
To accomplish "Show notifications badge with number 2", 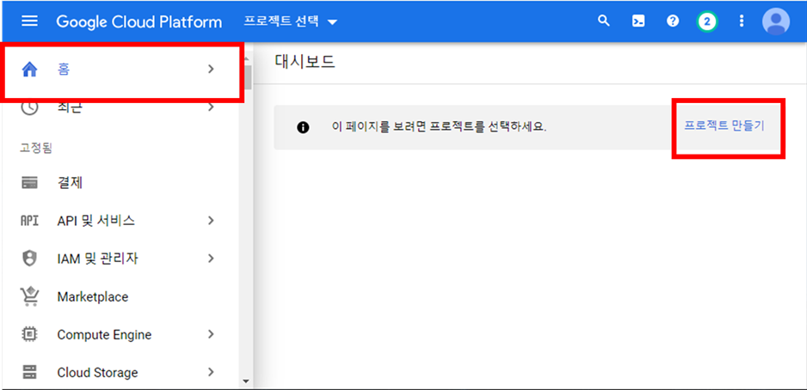I will coord(707,21).
